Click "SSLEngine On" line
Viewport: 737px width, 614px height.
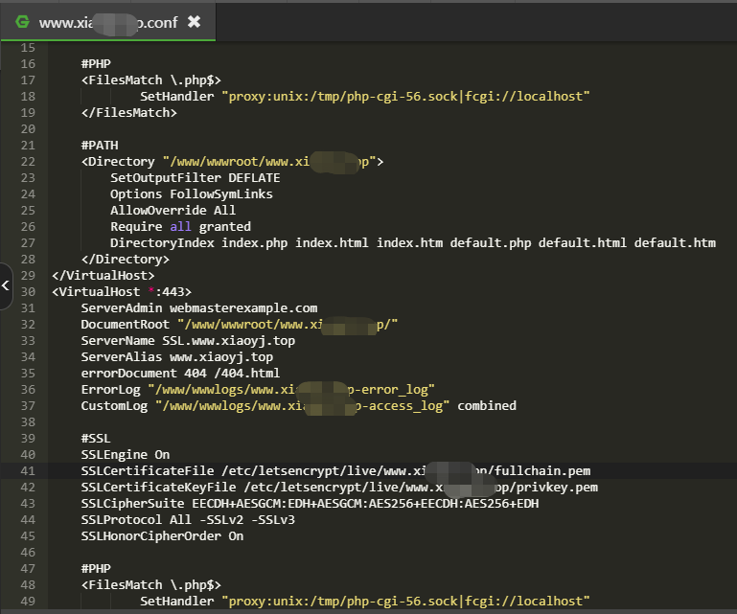click(125, 455)
